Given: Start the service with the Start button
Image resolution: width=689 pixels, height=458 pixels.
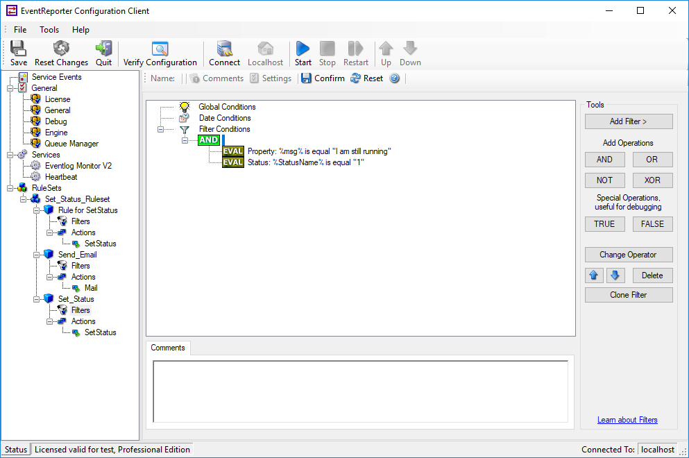Looking at the screenshot, I should 303,53.
